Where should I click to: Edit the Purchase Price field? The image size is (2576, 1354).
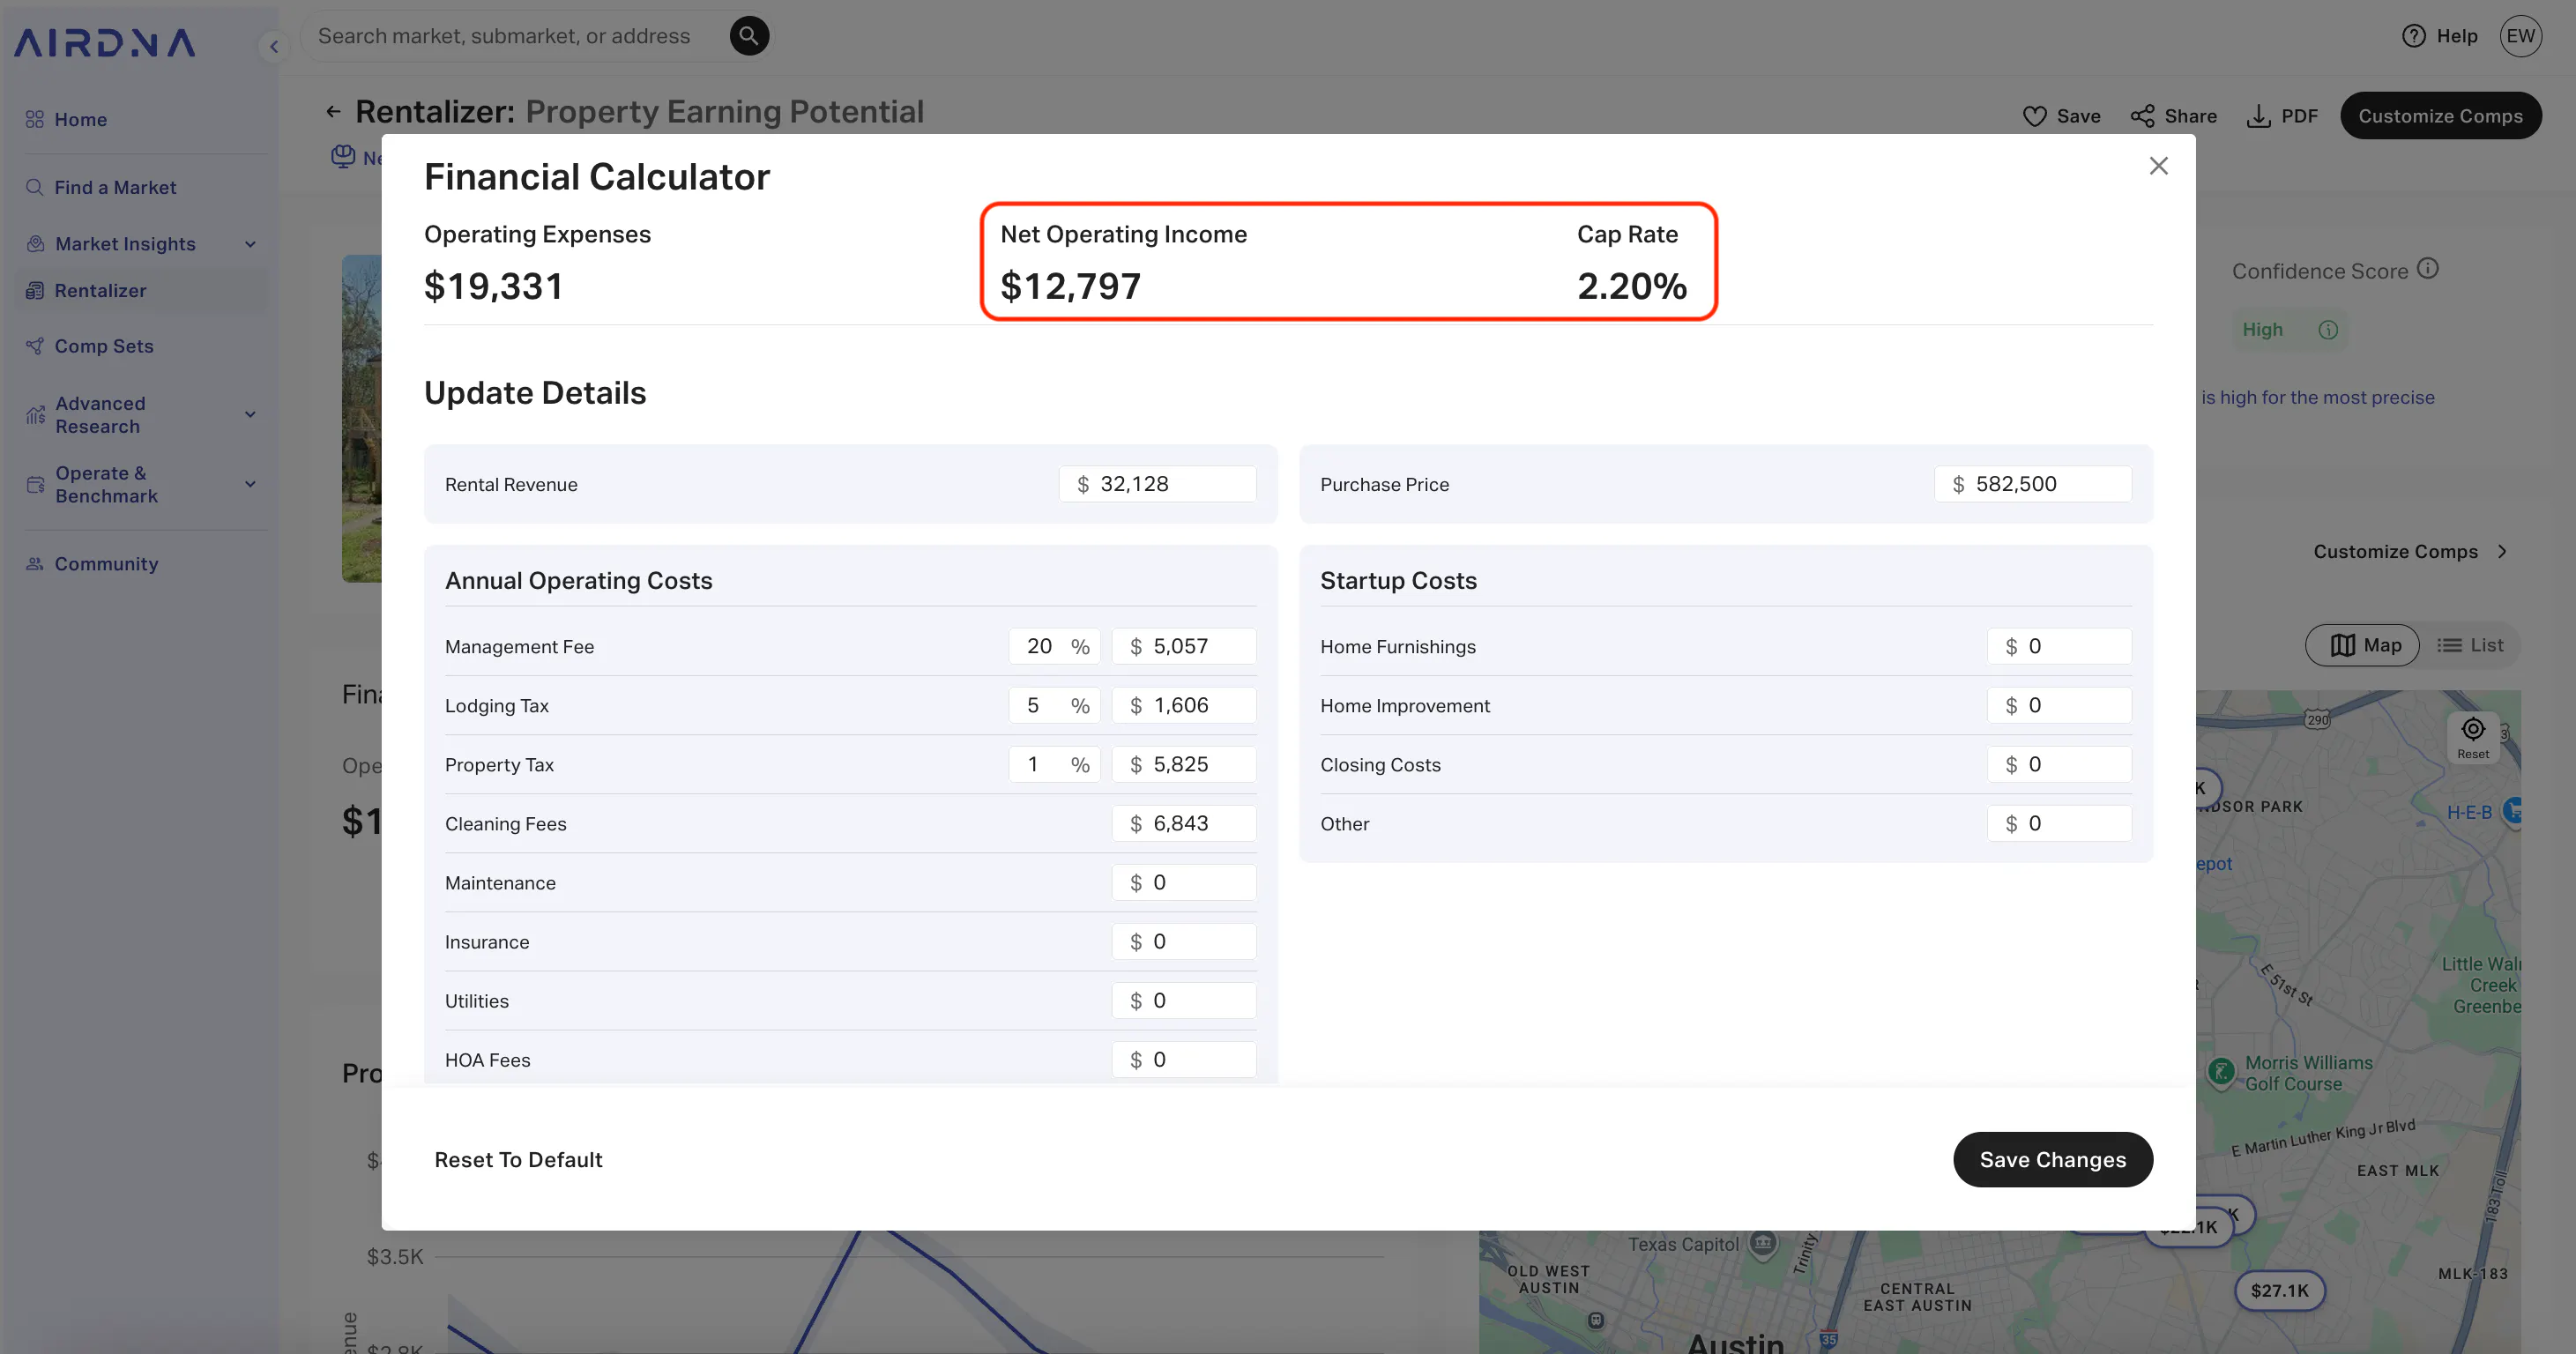pos(2032,484)
